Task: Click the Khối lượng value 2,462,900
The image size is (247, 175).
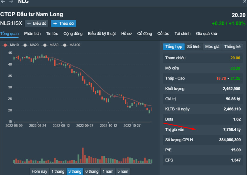Action: pos(232,89)
